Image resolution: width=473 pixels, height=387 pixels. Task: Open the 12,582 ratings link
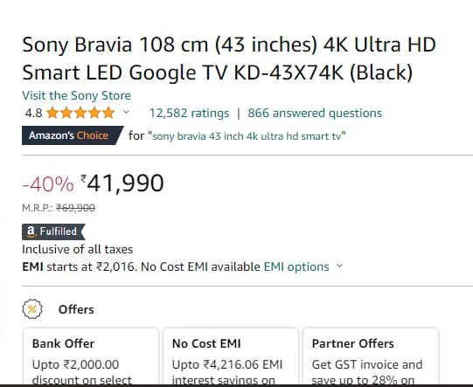point(189,113)
